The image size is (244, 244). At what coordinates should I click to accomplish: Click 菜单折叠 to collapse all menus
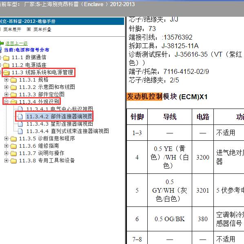pyautogui.click(x=42, y=29)
